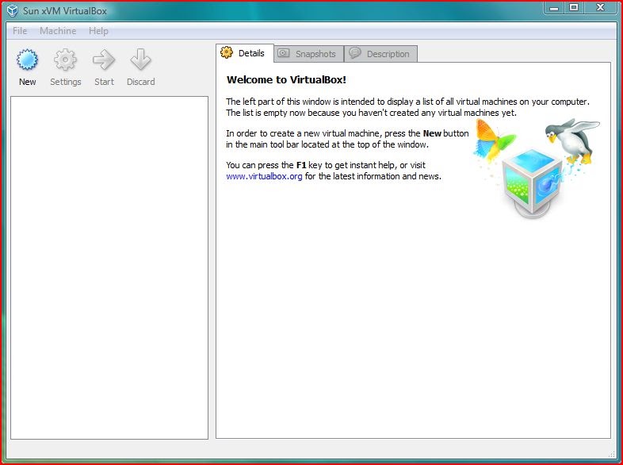Open Settings via the gear icon
Screen dimensions: 623x465
(65, 60)
